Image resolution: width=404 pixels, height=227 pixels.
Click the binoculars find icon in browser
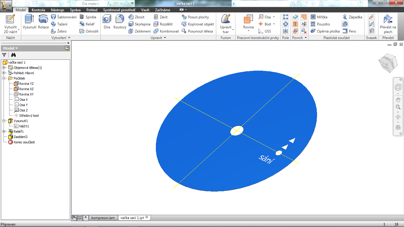[13, 55]
